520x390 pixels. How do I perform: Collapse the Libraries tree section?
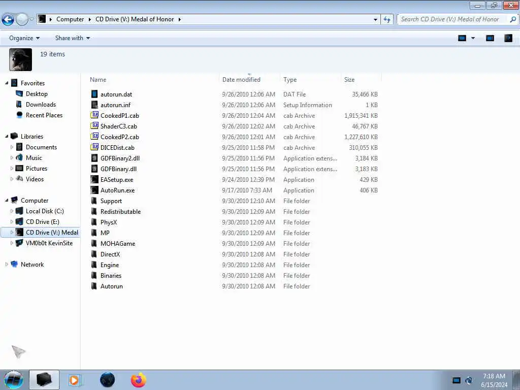(x=7, y=136)
